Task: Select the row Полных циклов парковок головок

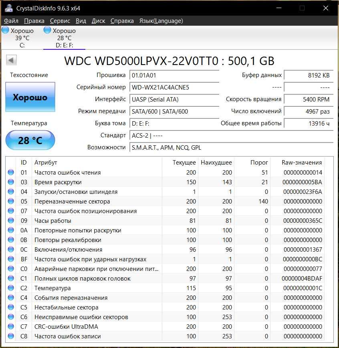Action: (165, 278)
